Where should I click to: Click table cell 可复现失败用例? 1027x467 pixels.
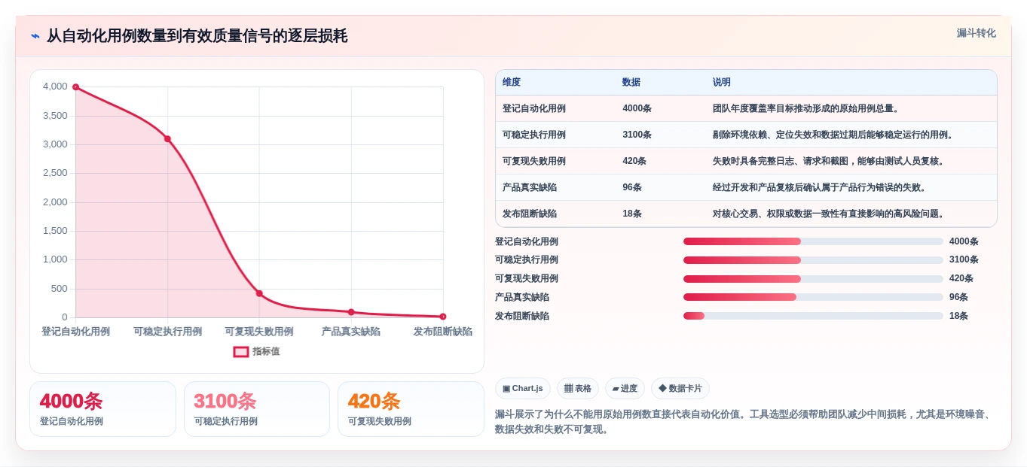coord(534,161)
